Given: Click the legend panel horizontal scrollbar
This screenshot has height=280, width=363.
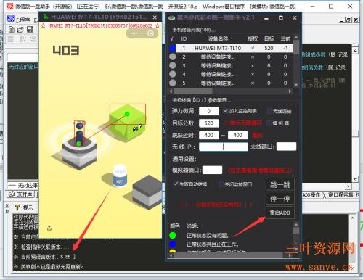Looking at the screenshot, I should click(228, 255).
